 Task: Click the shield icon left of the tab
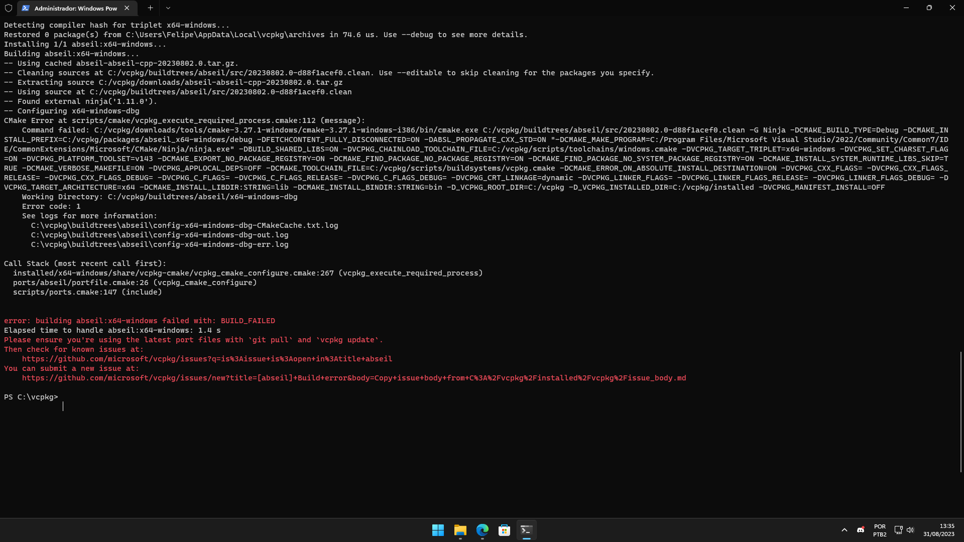point(8,8)
